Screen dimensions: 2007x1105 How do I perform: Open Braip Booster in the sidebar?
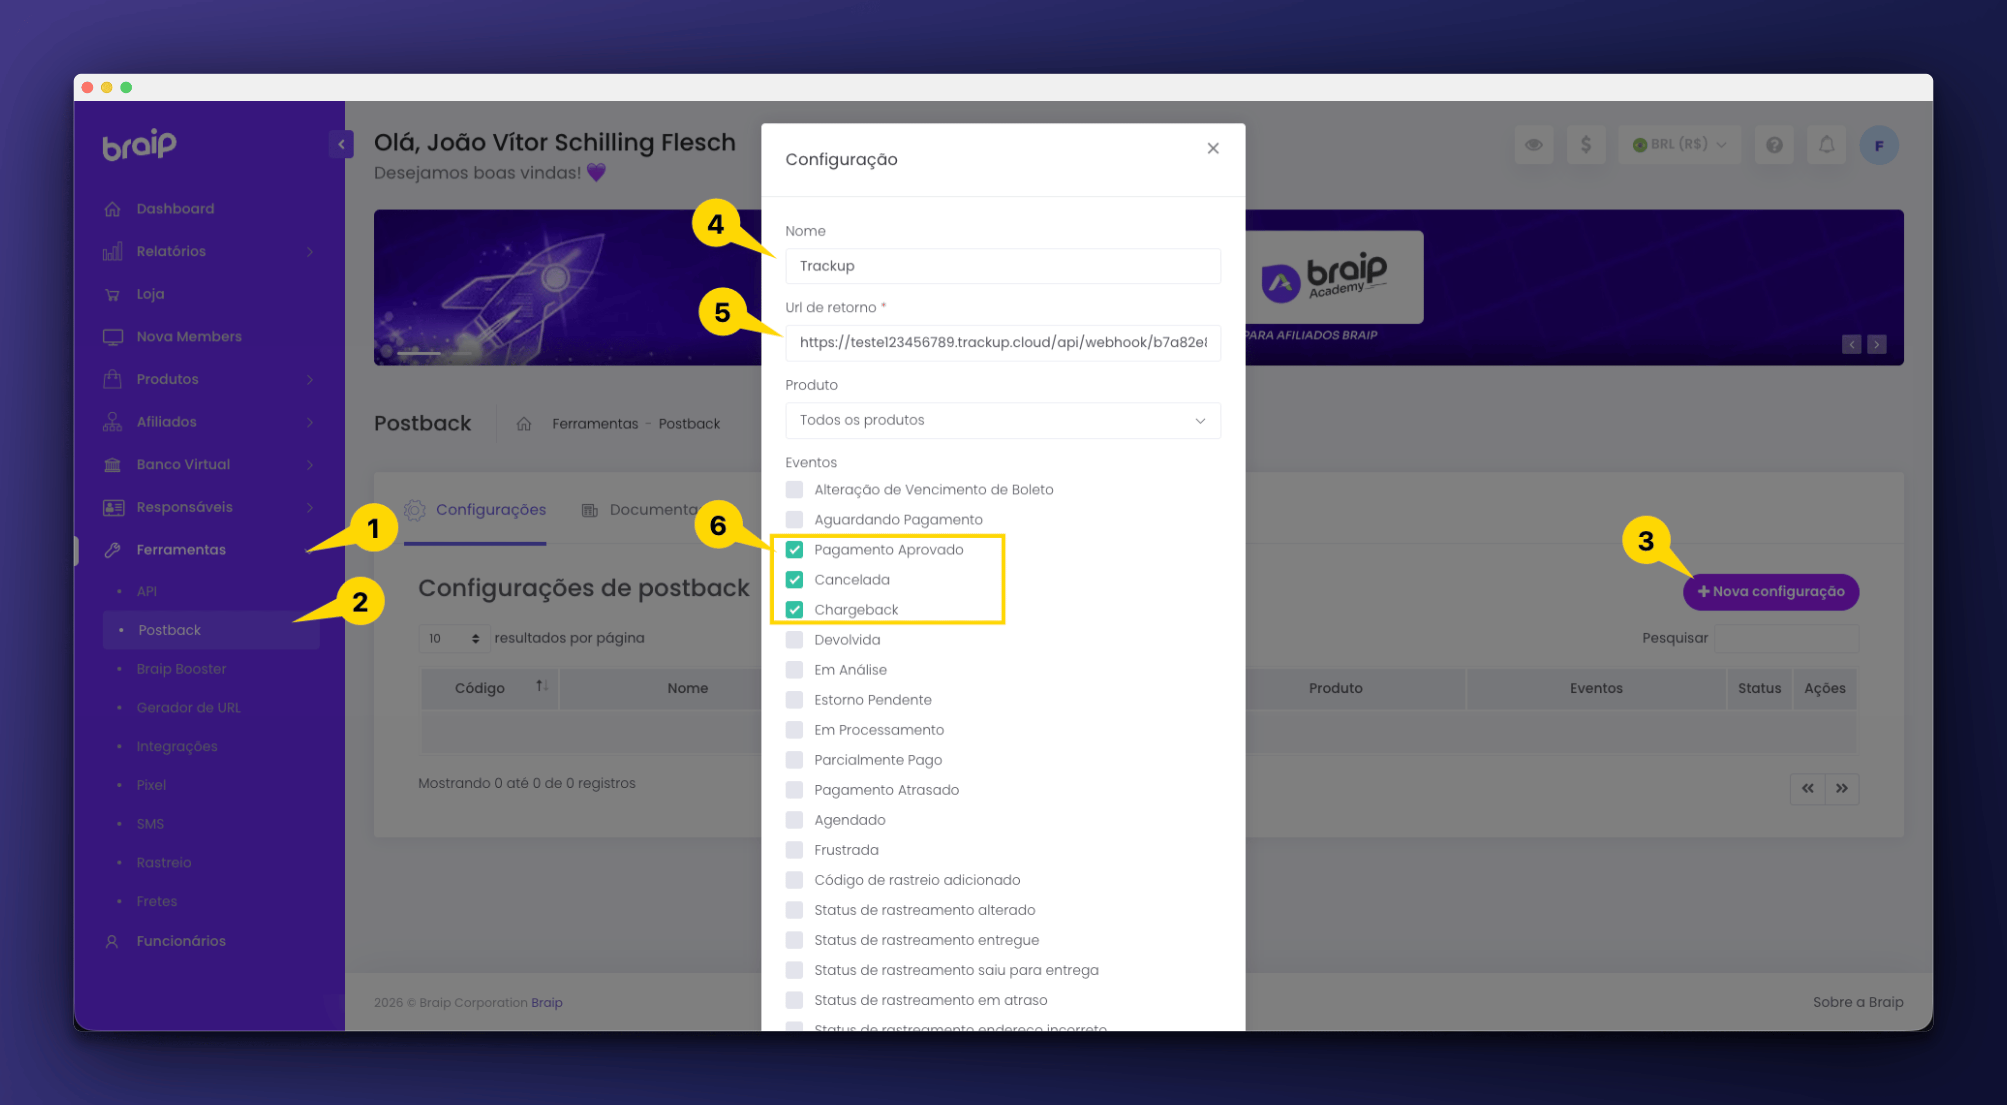pyautogui.click(x=181, y=669)
